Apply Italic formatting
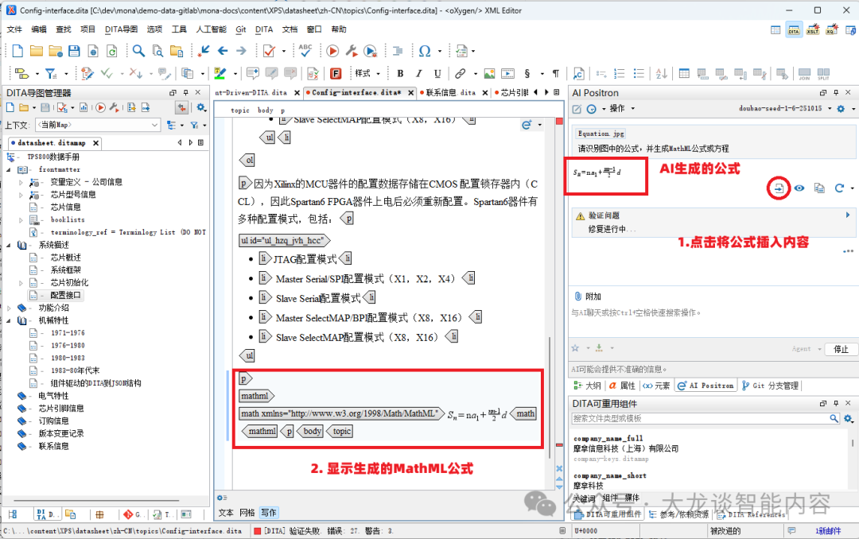This screenshot has height=539, width=859. click(418, 73)
